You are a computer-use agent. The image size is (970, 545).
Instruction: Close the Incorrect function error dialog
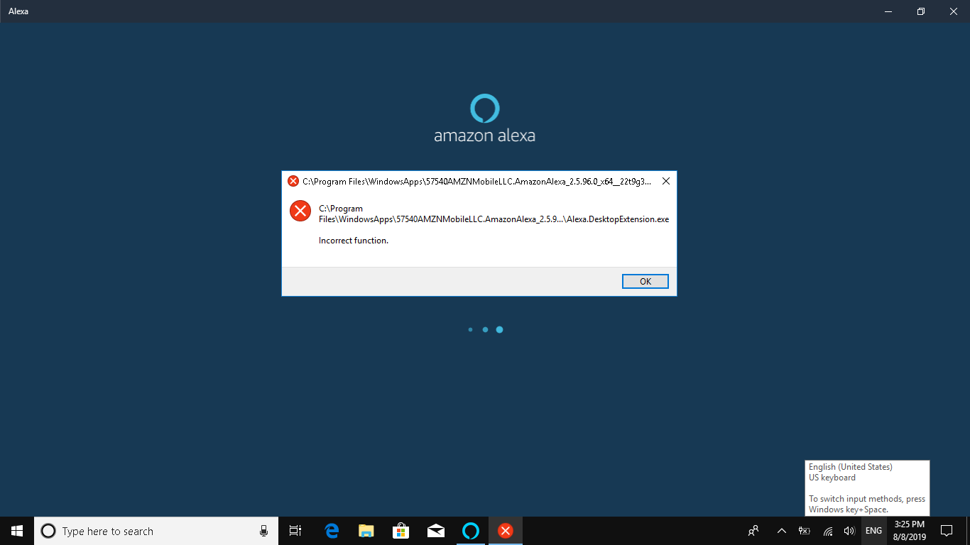point(665,181)
